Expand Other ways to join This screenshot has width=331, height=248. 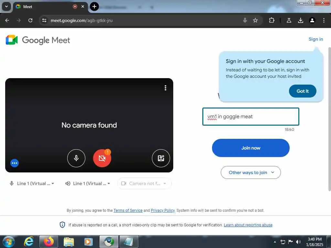coord(251,172)
